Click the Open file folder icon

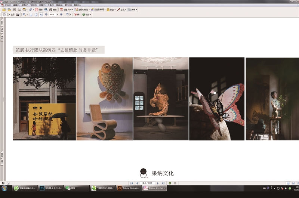[x=4, y=10]
